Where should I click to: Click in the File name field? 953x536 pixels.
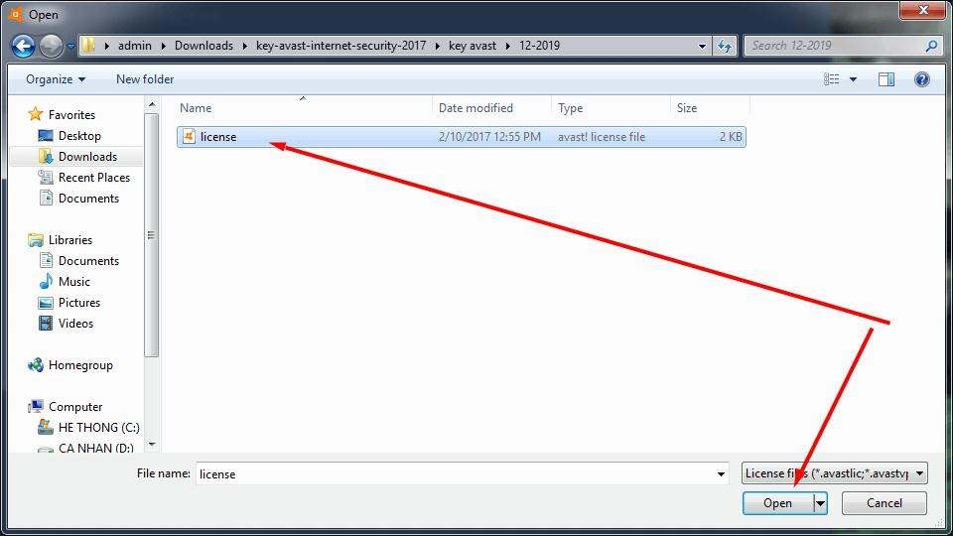pos(456,473)
